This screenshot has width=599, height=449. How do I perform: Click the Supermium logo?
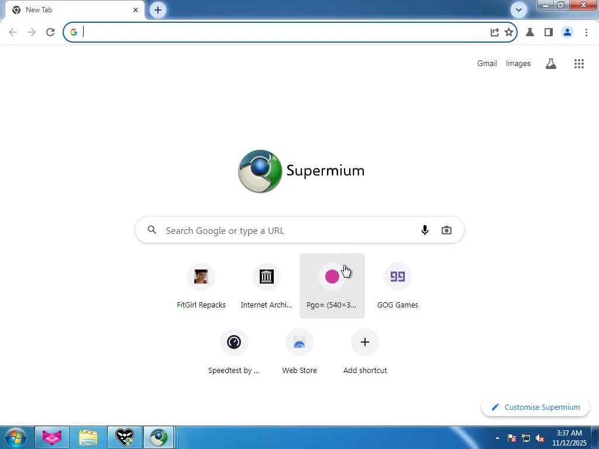click(301, 171)
